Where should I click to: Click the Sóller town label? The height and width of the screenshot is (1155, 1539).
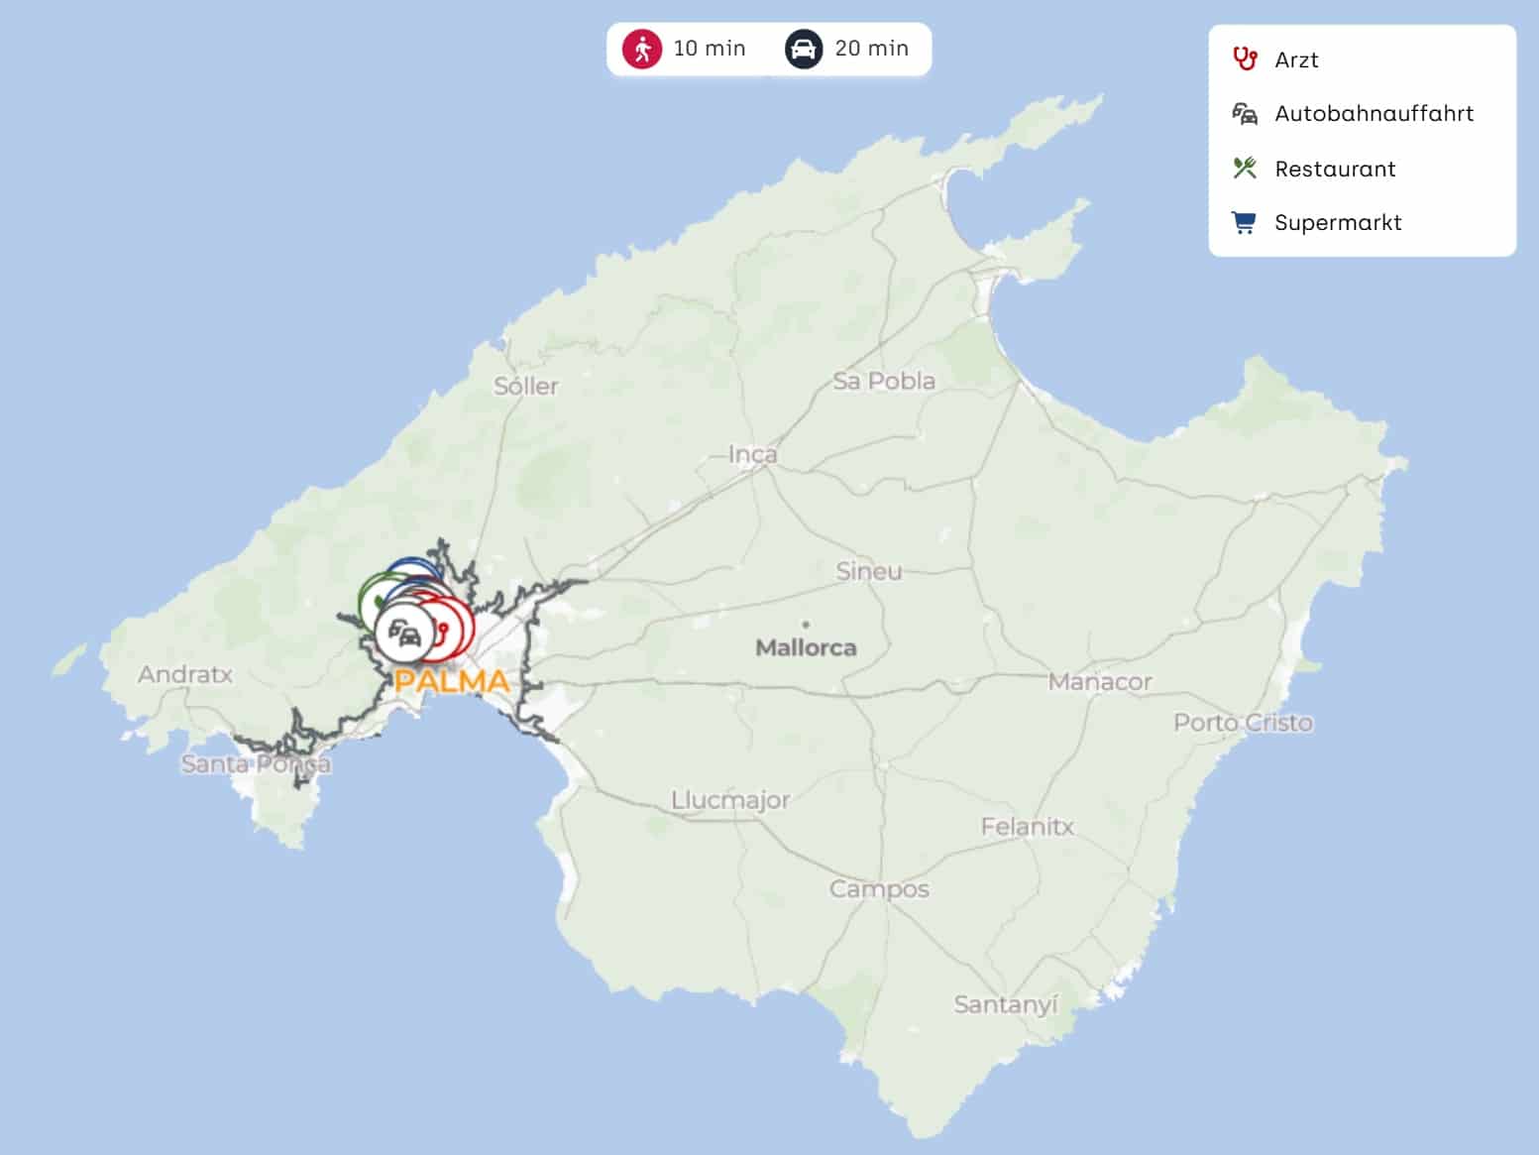[x=526, y=386]
